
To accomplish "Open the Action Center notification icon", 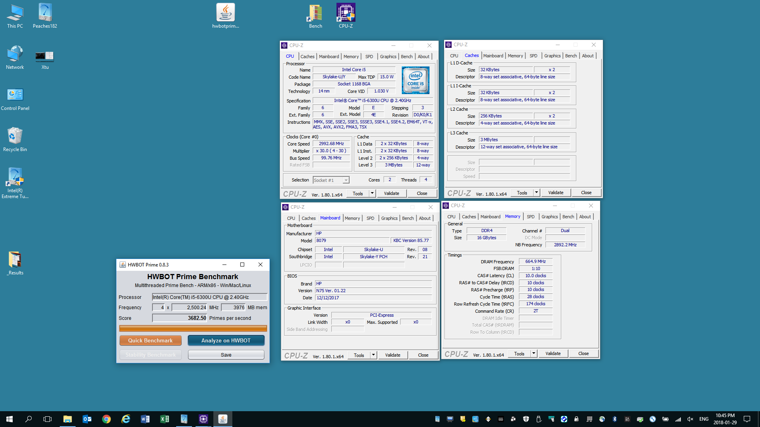I will 747,419.
